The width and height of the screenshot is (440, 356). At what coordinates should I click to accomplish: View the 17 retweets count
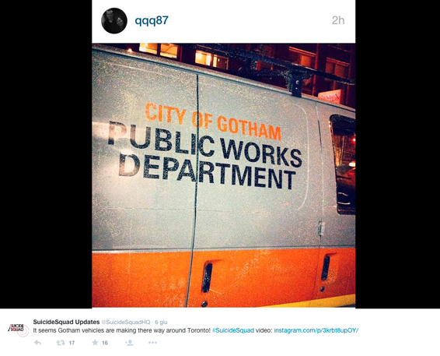72,343
